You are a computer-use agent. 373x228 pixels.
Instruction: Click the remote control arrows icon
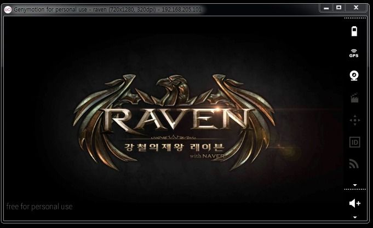pos(355,120)
